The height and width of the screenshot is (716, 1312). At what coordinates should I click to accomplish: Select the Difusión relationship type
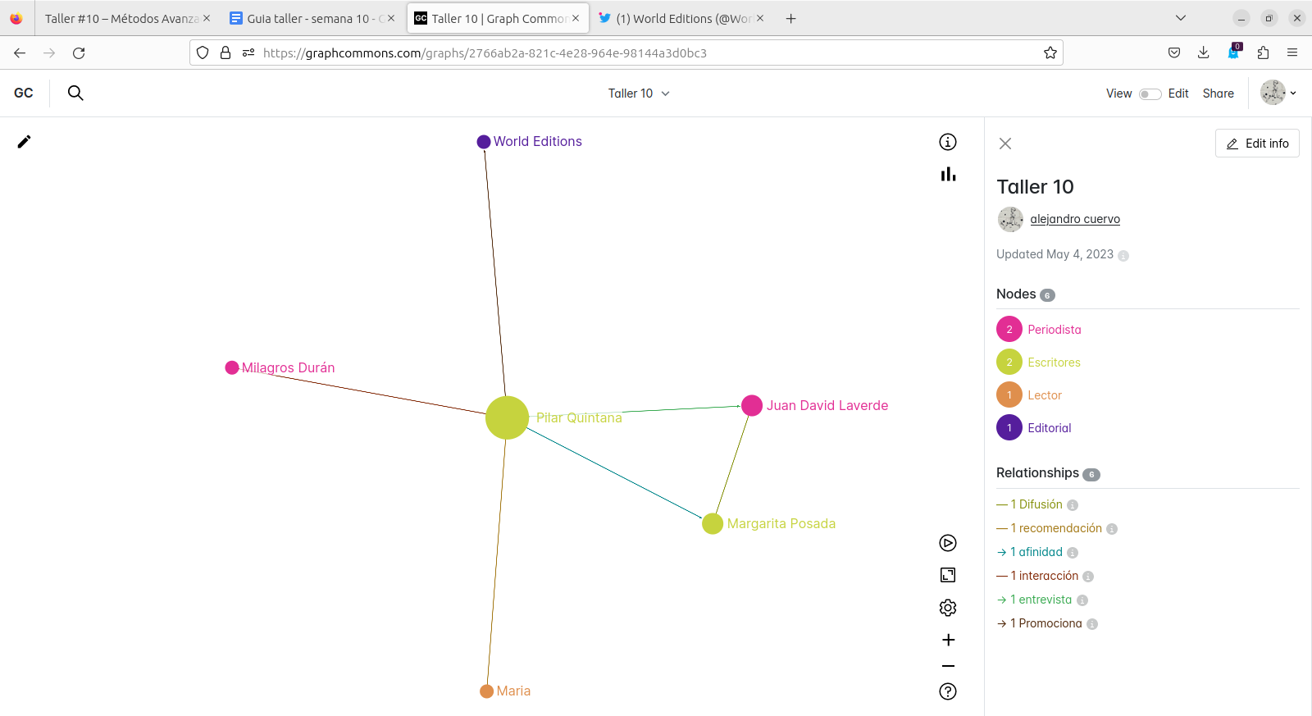tap(1036, 504)
